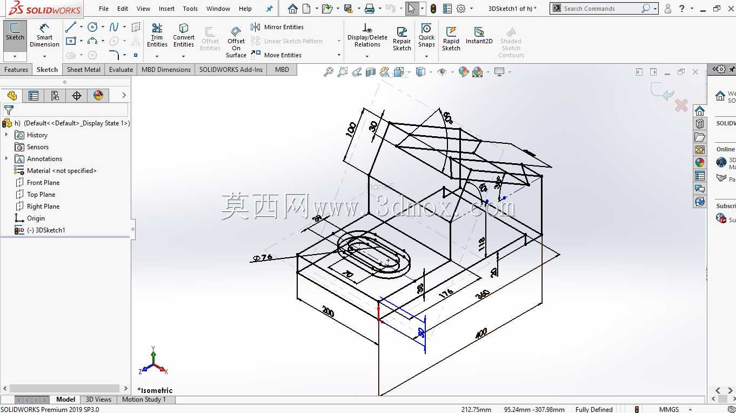Toggle the Rapid Sketch mode
This screenshot has width=736, height=413.
tap(451, 39)
